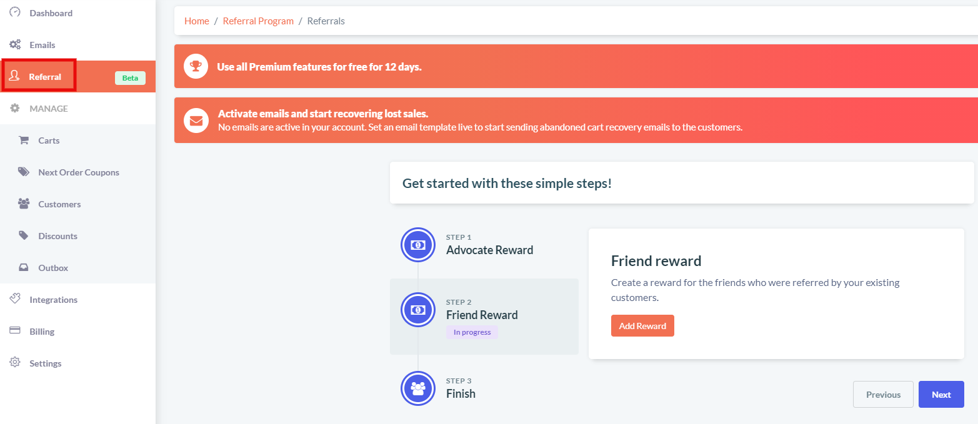This screenshot has height=424, width=978.
Task: Click the Billing credit card icon
Action: point(15,331)
